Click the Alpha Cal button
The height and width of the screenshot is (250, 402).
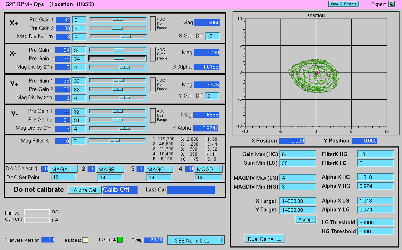tap(85, 190)
